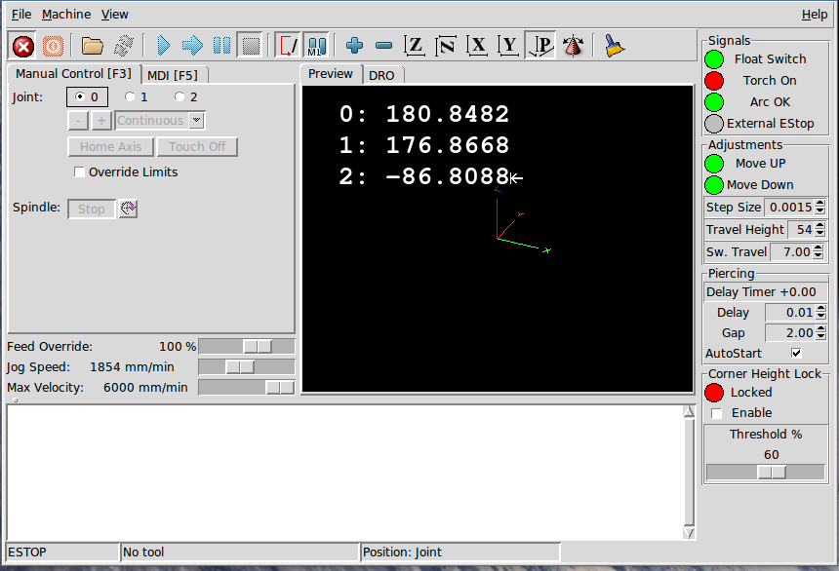Screen dimensions: 839x571
Task: Increase piercing Delay spinner value
Action: point(820,309)
